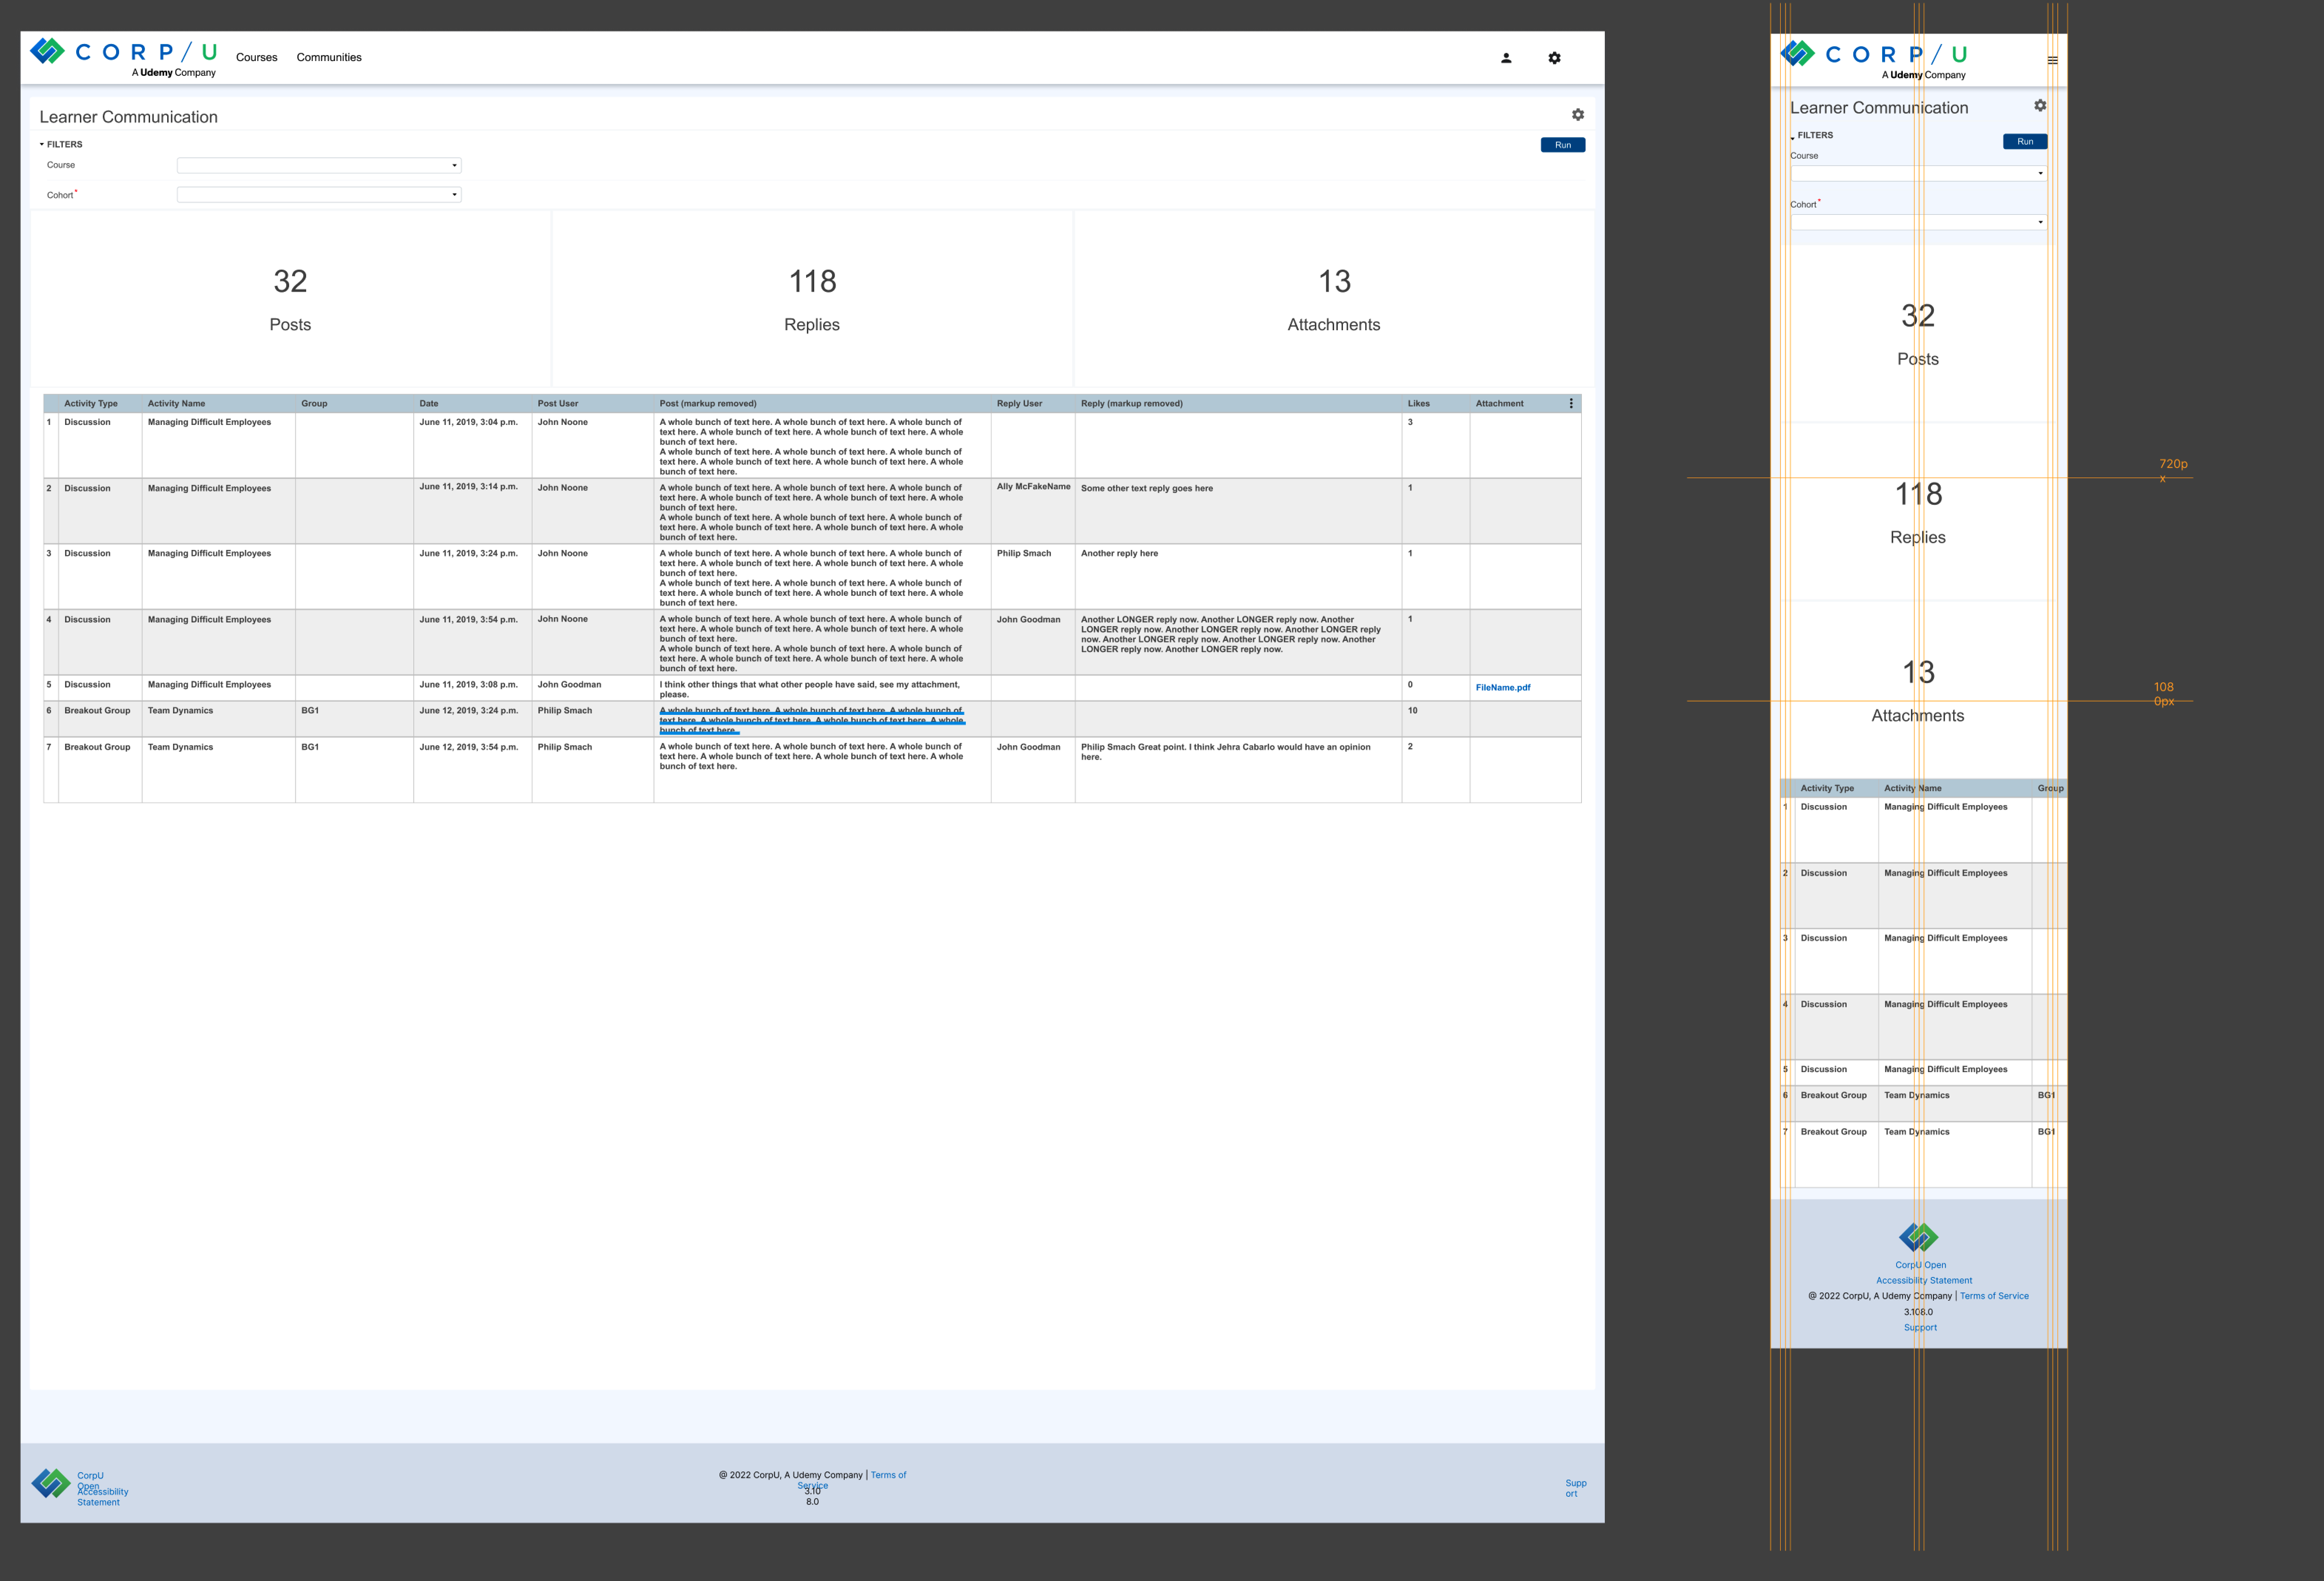Click the Post (markup removed) column header
The width and height of the screenshot is (2324, 1581).
pos(708,404)
